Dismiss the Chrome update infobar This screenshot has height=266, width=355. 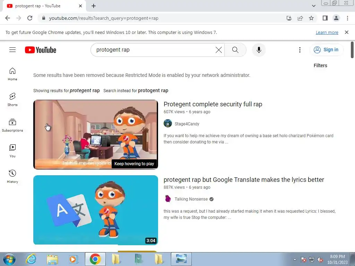coord(347,32)
